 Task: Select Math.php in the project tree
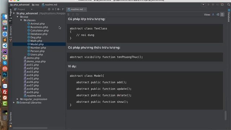36,41
